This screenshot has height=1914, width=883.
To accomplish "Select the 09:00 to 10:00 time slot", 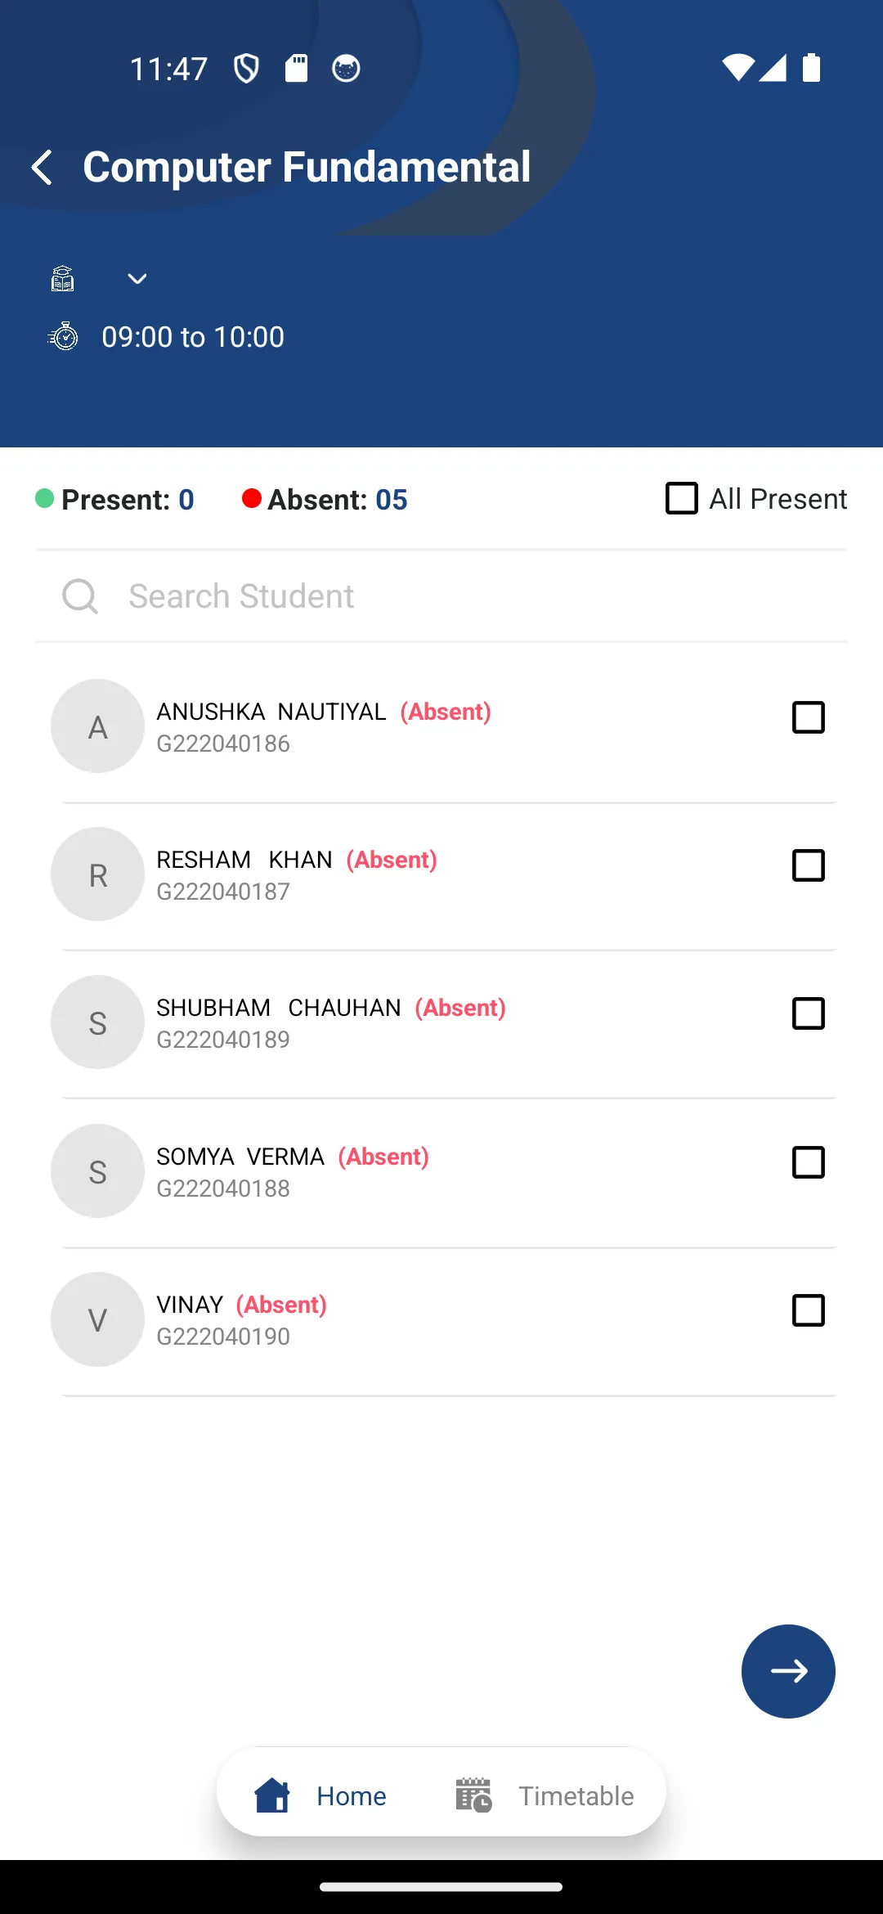I will pyautogui.click(x=193, y=337).
